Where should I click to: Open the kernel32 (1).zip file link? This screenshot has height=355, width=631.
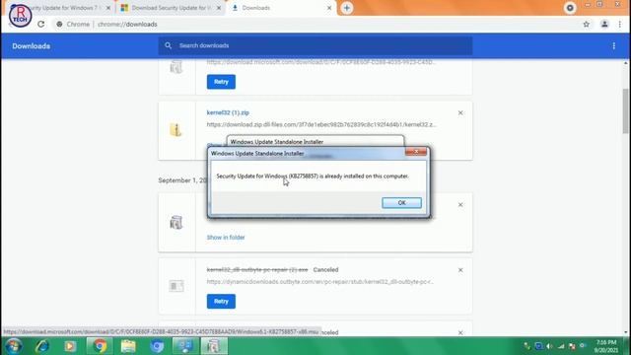pos(228,112)
